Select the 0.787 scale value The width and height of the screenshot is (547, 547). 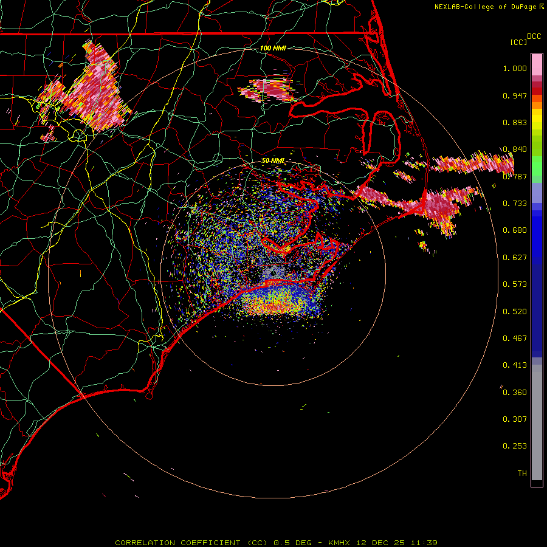515,176
